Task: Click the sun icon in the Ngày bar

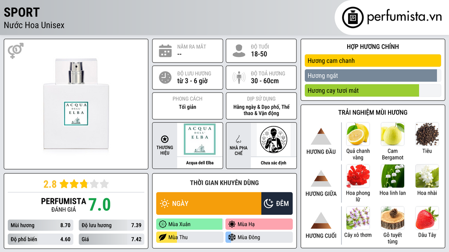Action: (165, 203)
